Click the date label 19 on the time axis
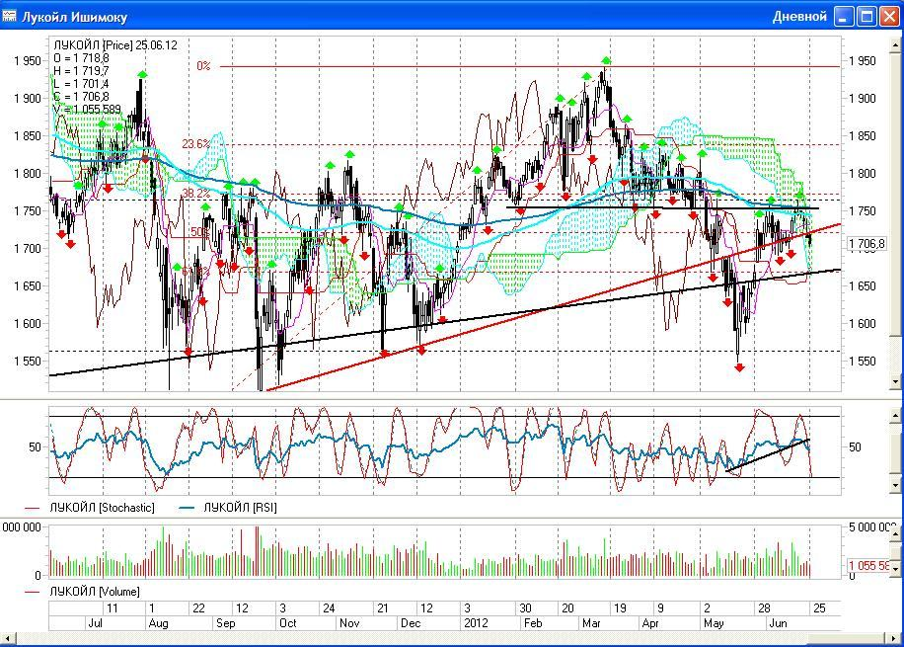Viewport: 904px width, 647px height. pyautogui.click(x=620, y=607)
